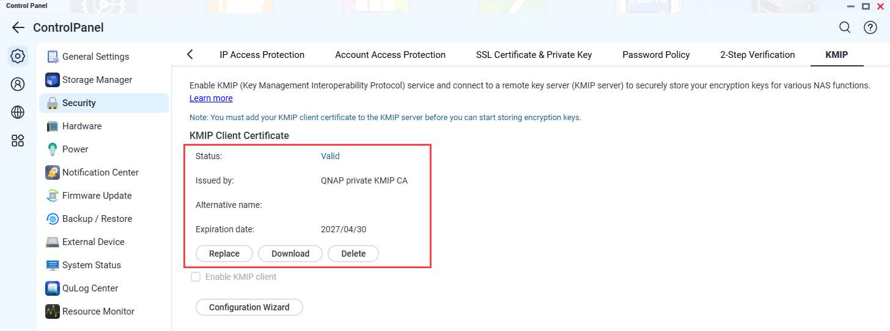Select the System gear category icon
This screenshot has height=331, width=890.
coord(18,57)
